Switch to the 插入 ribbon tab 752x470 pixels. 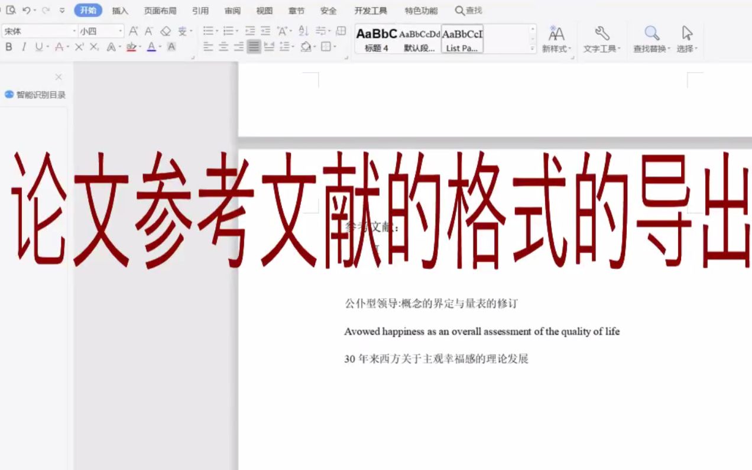point(119,10)
